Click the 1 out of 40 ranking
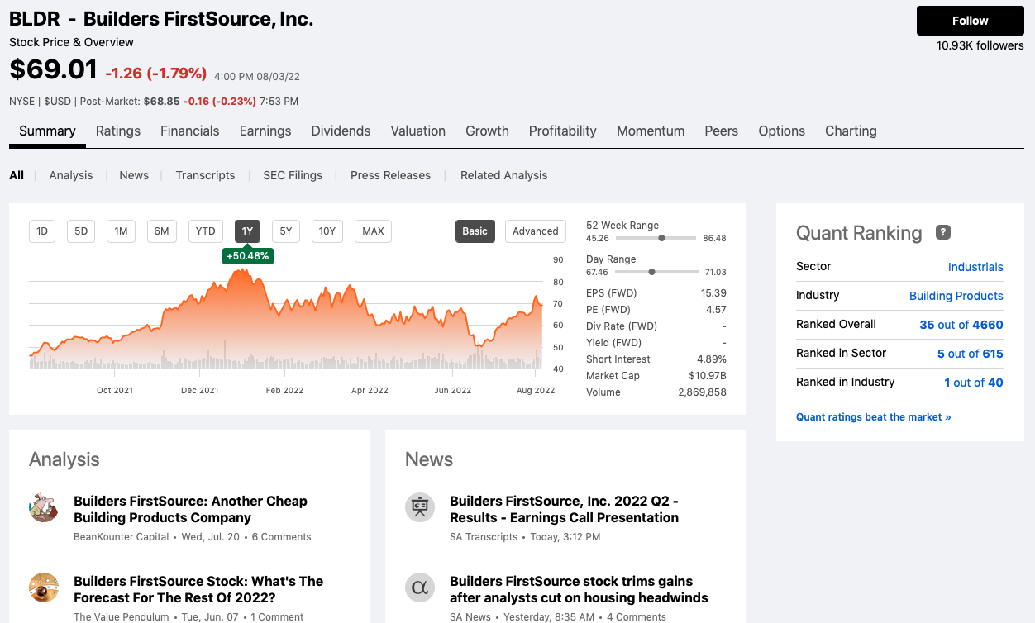 coord(974,383)
